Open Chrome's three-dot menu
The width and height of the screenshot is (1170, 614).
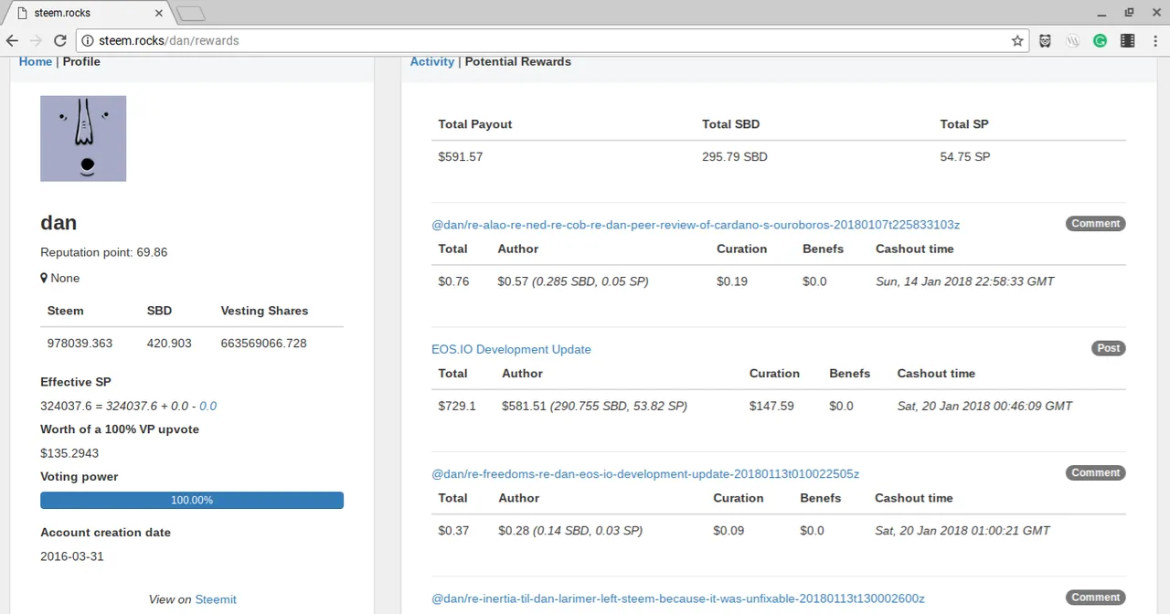tap(1154, 41)
